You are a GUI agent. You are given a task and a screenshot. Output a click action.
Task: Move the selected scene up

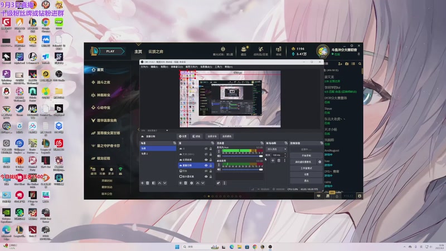[159, 183]
